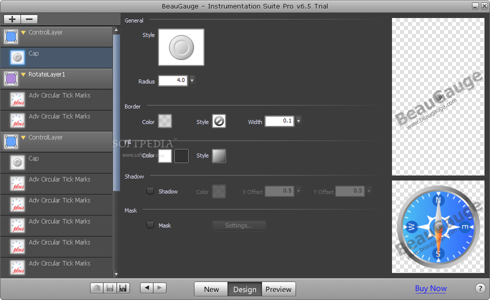The image size is (490, 300).
Task: Click blue icon of ControlLayer below RotateLayer1 group
Action: pos(11,141)
